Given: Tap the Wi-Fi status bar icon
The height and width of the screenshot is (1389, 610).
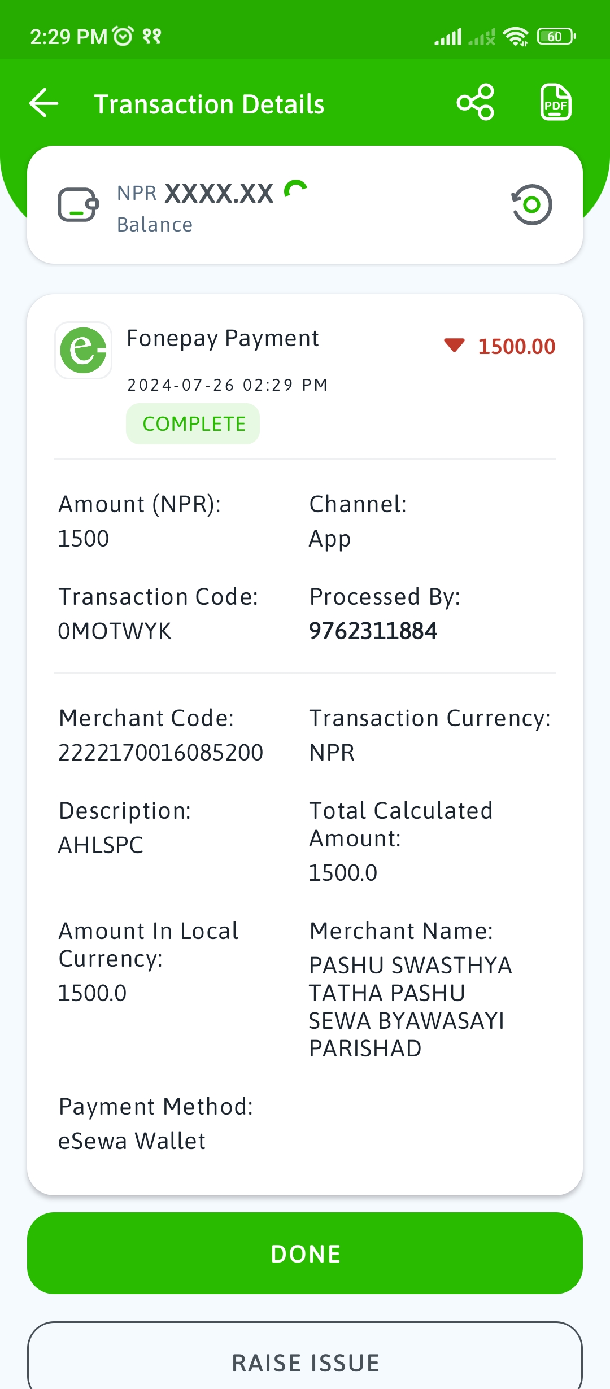Looking at the screenshot, I should (x=515, y=37).
